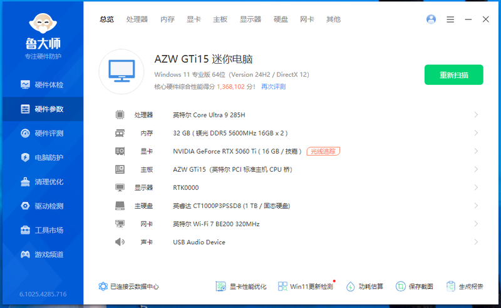Click USB Audio Device entry
Screen dimensions: 501x308
tap(199, 242)
